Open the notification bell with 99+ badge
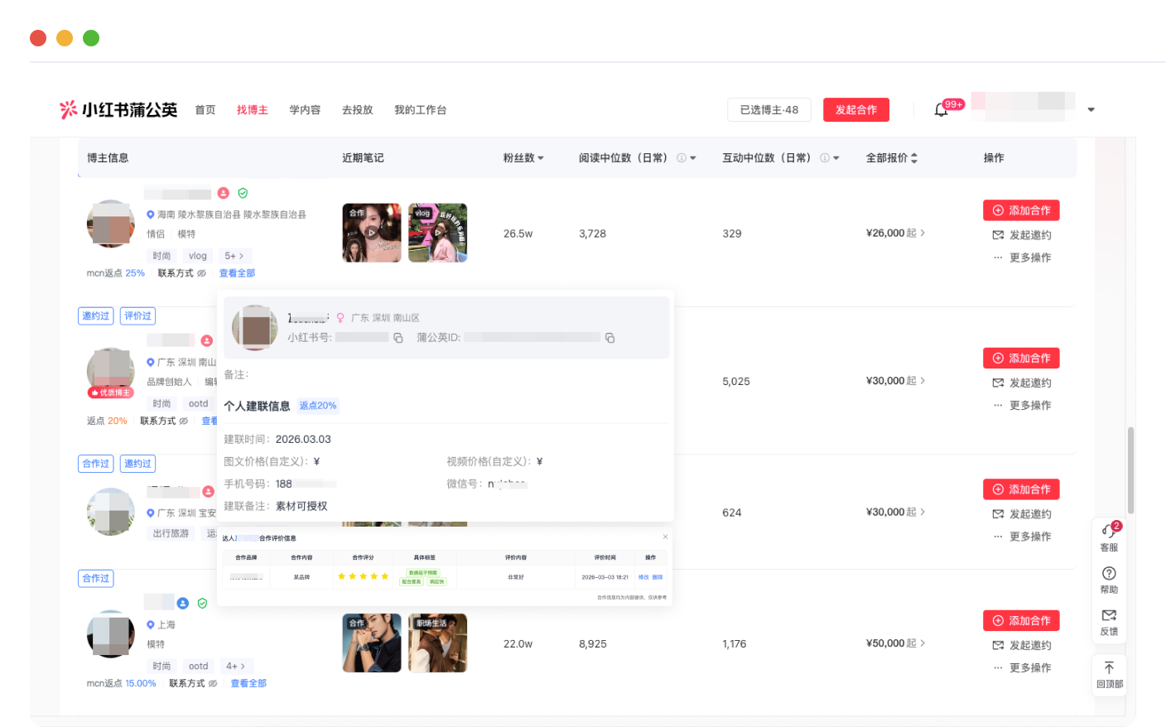The image size is (1166, 727). tap(941, 110)
